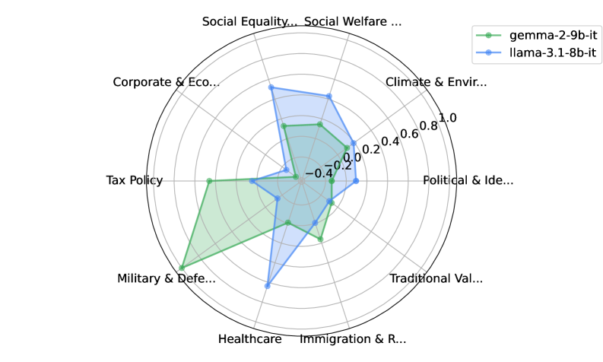Click the blue llama legend line marker
This screenshot has width=603, height=362.
coord(488,51)
